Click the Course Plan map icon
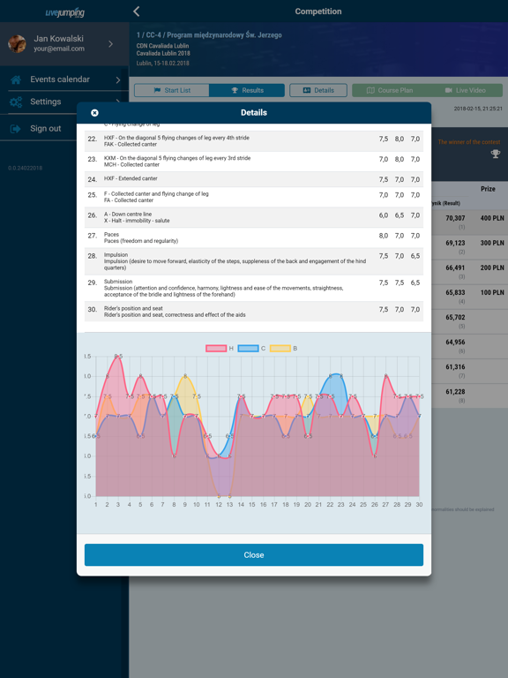 pos(370,90)
